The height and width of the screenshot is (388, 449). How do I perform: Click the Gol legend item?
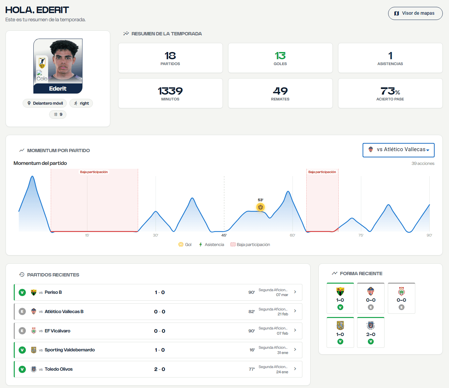coord(185,245)
